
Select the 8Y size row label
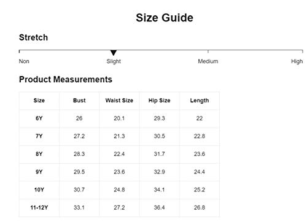[39, 154]
